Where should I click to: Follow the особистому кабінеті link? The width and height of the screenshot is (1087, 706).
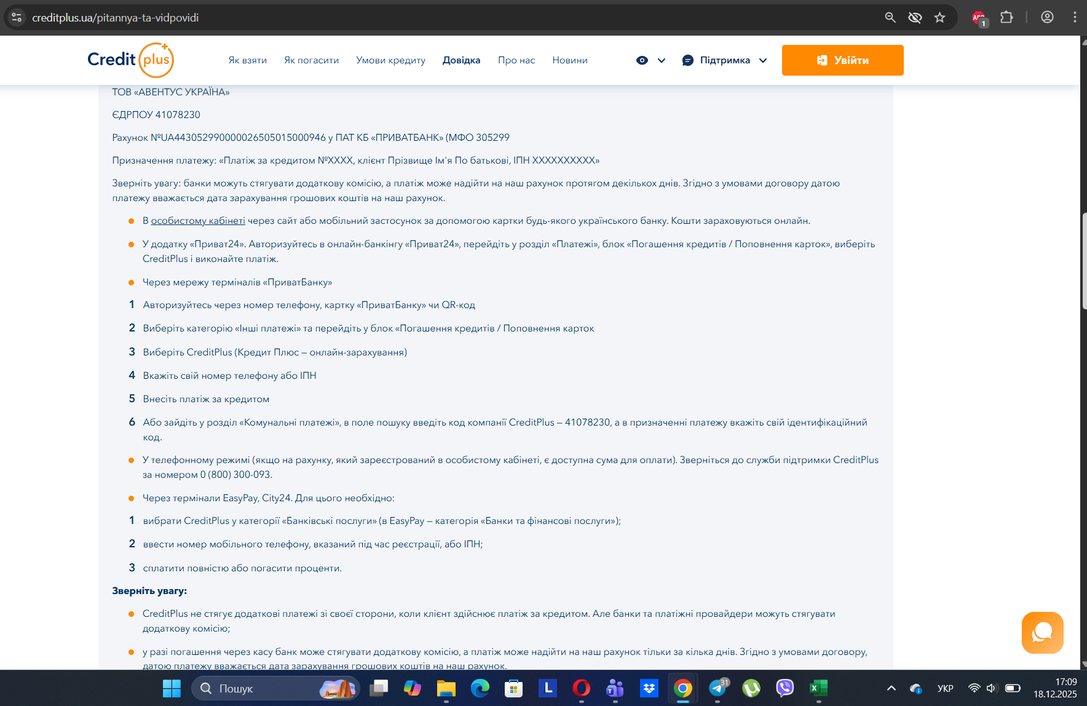point(198,221)
